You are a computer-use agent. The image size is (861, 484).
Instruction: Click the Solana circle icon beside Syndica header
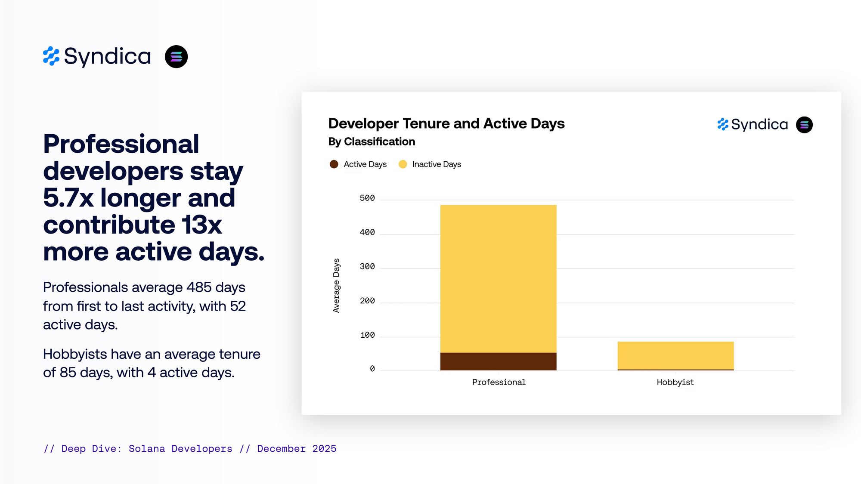point(176,56)
